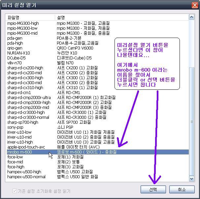This screenshot has height=199, width=200.
Task: Select the sharp-rd-cmp2000r-high preset
Action: coord(98,102)
